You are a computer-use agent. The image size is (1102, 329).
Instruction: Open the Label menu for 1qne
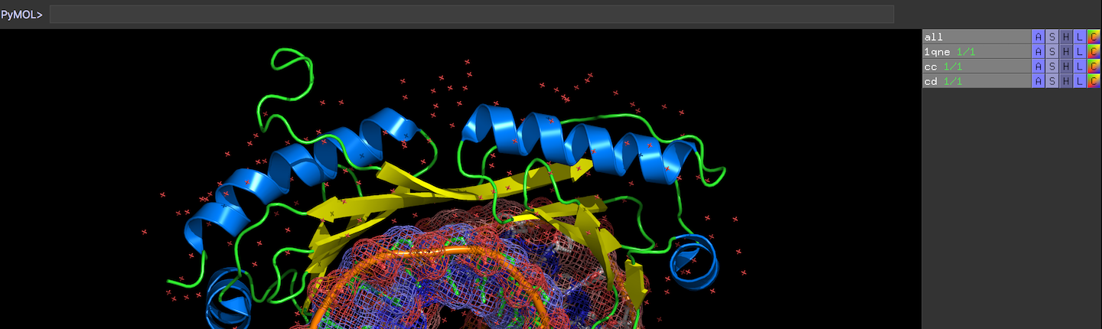pyautogui.click(x=1080, y=51)
